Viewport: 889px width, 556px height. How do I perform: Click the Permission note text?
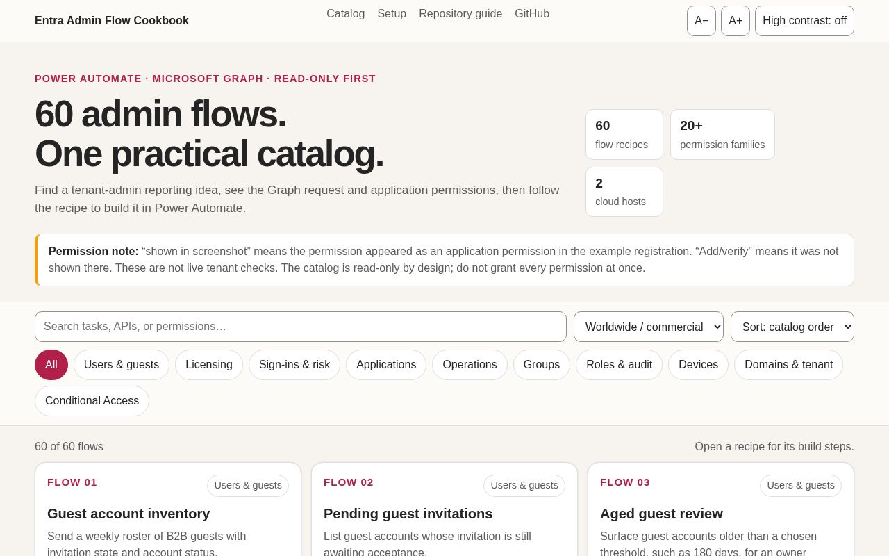click(444, 260)
